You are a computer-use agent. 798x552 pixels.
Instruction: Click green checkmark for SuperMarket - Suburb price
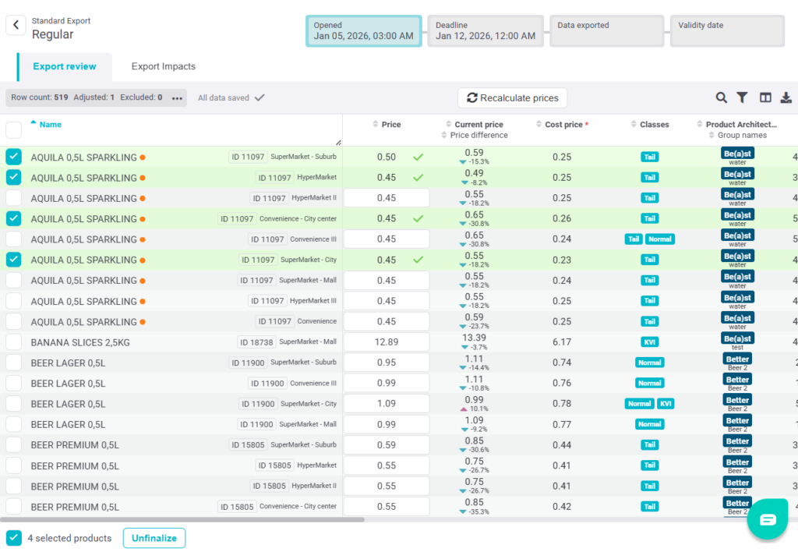tap(418, 157)
